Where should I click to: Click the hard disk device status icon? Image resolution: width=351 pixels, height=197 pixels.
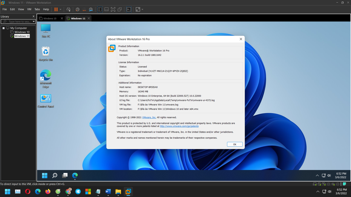[x=315, y=184]
